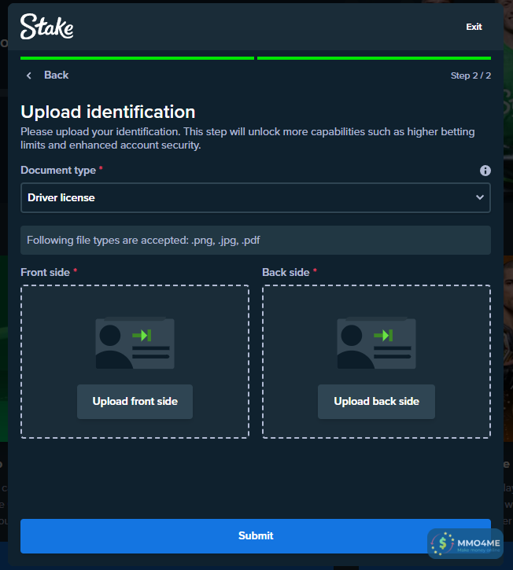Click the 'Document type' field label

pos(58,170)
